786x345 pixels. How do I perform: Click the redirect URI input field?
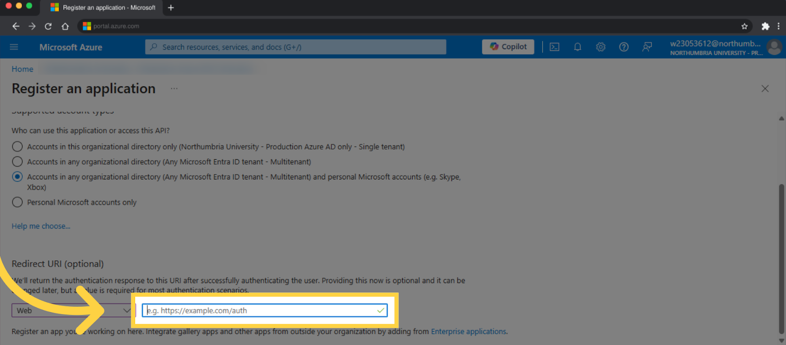tap(265, 311)
